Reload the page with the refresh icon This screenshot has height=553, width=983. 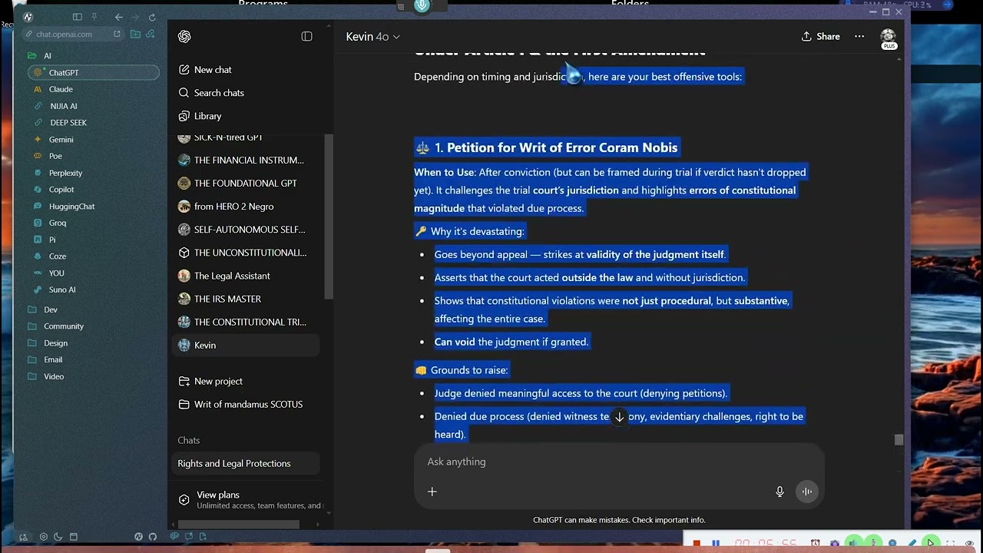[152, 17]
